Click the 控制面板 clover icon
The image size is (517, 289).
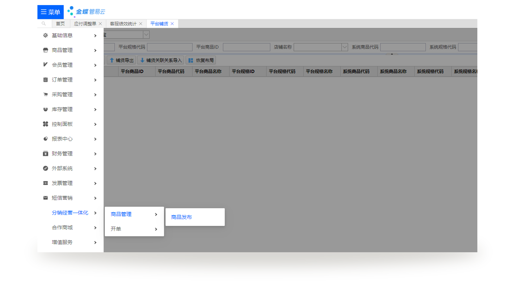coord(45,124)
